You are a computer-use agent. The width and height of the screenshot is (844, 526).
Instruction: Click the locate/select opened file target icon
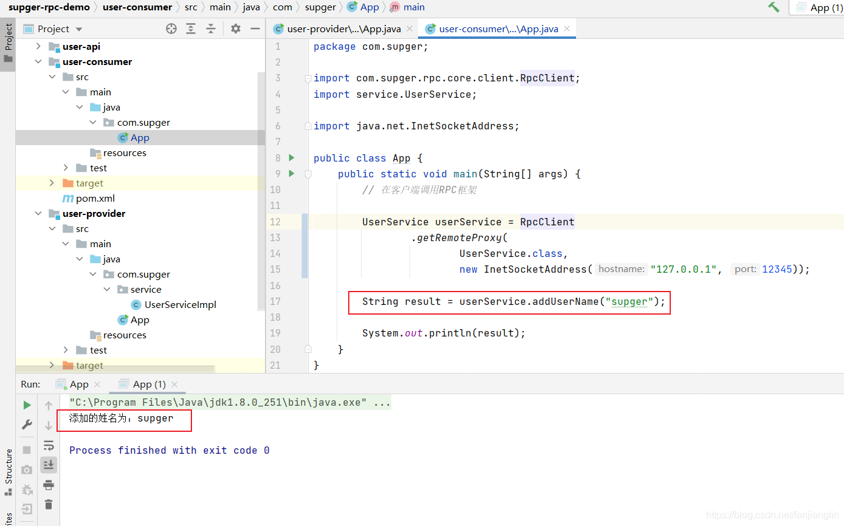tap(171, 29)
